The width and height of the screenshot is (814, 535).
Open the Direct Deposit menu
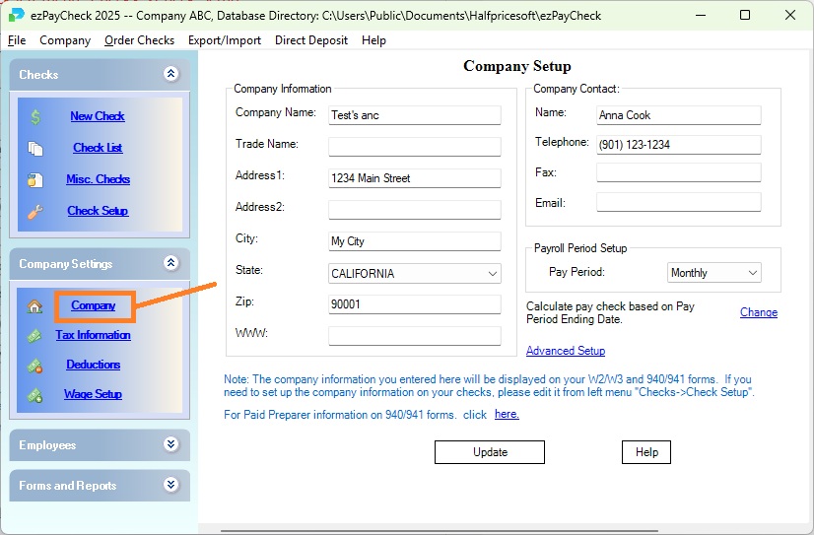click(x=311, y=40)
